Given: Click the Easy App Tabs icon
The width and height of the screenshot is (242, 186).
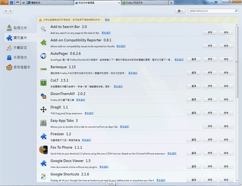Looking at the screenshot, I should [x=44, y=123].
